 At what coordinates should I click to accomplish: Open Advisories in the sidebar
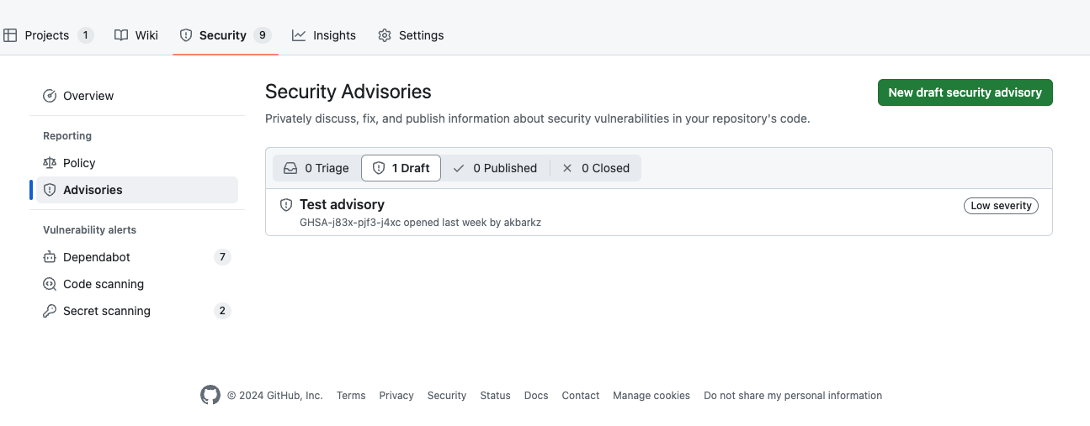[137, 190]
